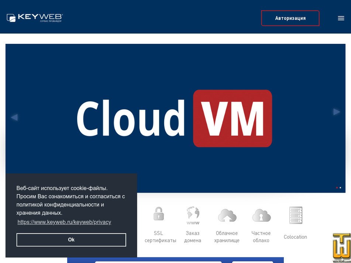Advance to next slide with right arrow
This screenshot has height=263, width=351.
click(337, 112)
